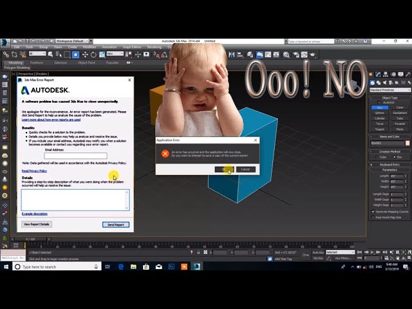The height and width of the screenshot is (309, 412).
Task: Toggle Real-World Map Size checkbox
Action: coord(373,218)
